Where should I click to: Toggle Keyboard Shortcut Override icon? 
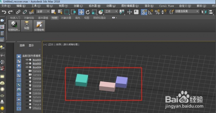click(136, 12)
